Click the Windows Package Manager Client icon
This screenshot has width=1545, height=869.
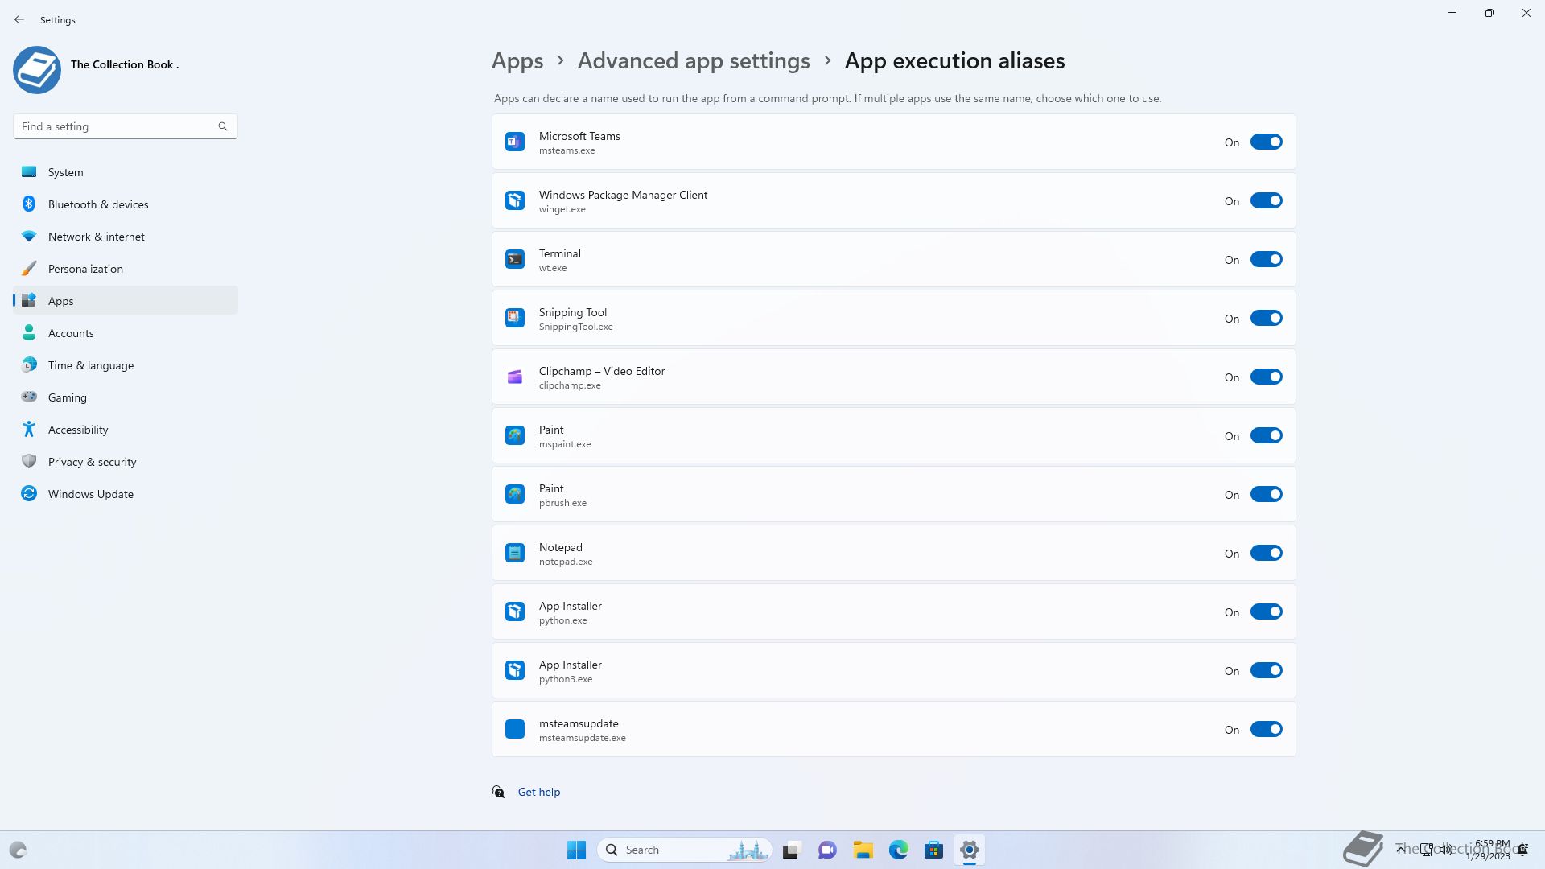tap(515, 200)
